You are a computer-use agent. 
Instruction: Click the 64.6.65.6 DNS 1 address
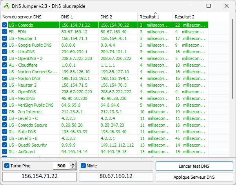[71, 105]
